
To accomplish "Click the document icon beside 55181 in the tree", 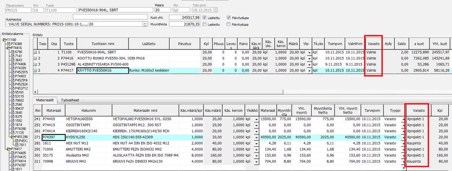I will 13,93.
